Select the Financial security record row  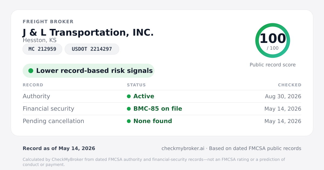162,109
